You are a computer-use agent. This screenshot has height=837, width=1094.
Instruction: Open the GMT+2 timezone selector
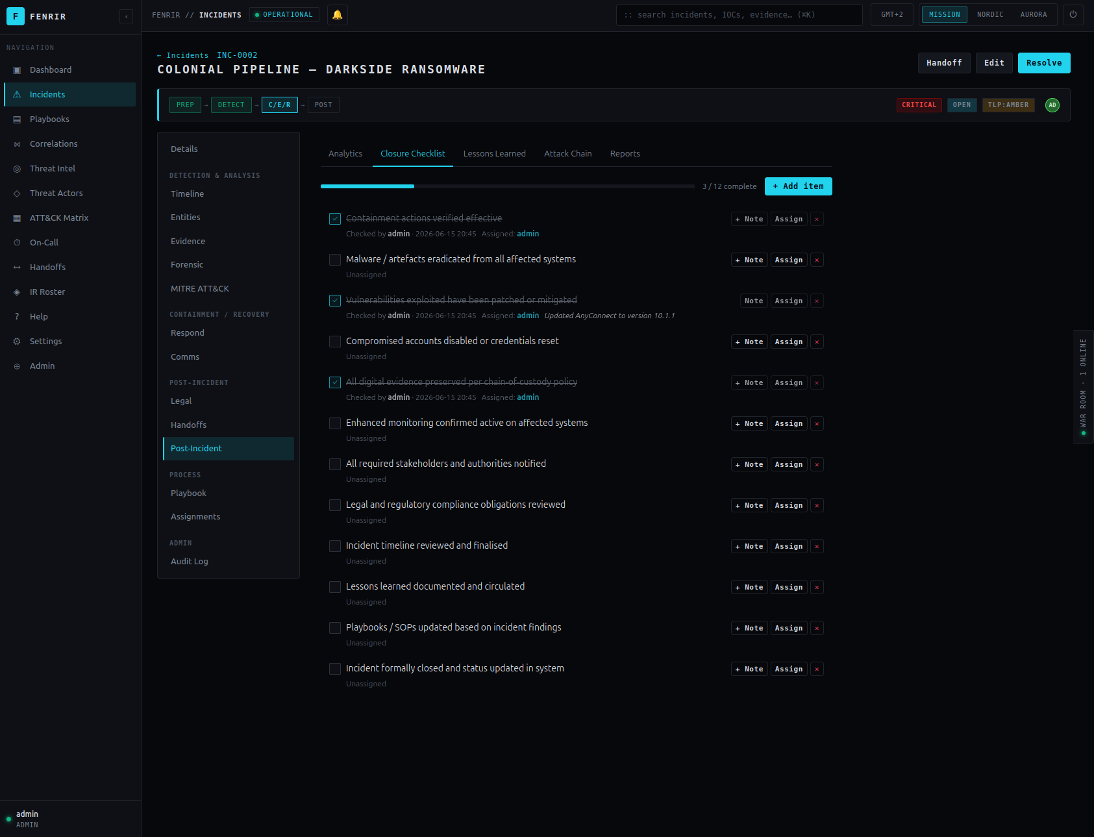892,15
